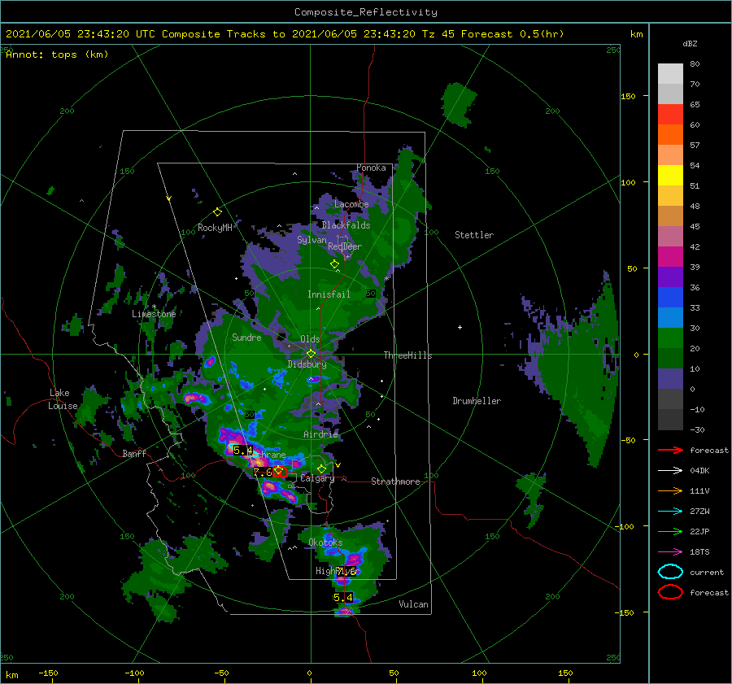The image size is (732, 684).
Task: Select the yellow diamond marker at Olds
Action: [x=311, y=354]
